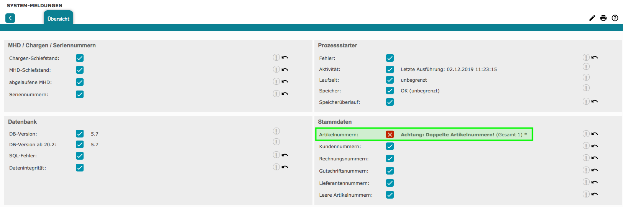Toggle the MHD-Schiefstand checkbox
The image size is (623, 207).
(80, 70)
